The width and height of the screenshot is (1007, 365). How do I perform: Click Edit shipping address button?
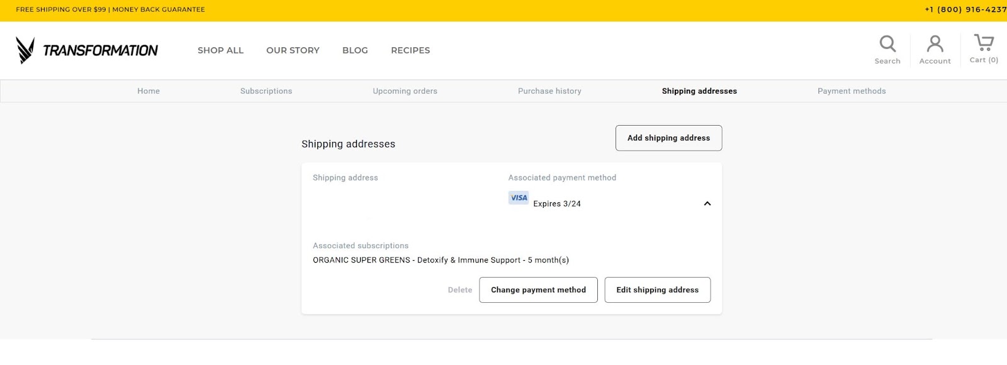click(x=658, y=290)
